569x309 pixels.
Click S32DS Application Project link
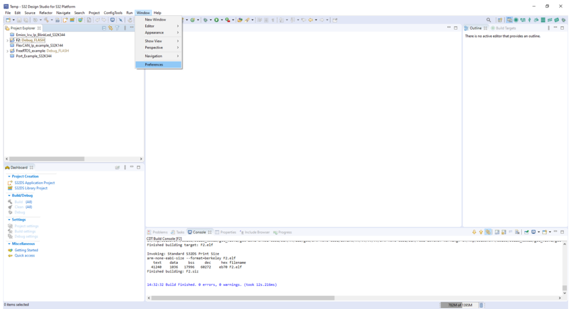tap(35, 183)
